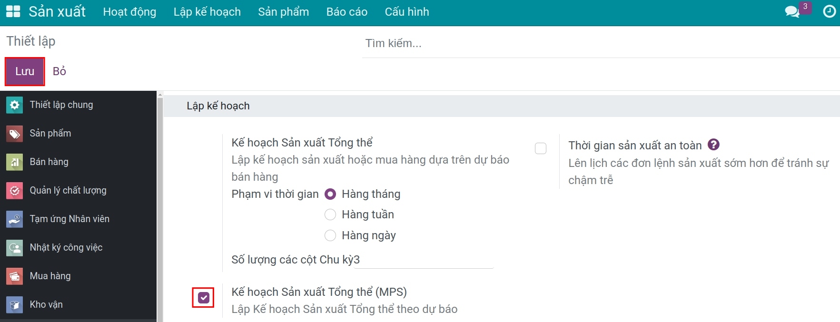
Task: Open the Lập kế hoạch menu
Action: tap(207, 12)
